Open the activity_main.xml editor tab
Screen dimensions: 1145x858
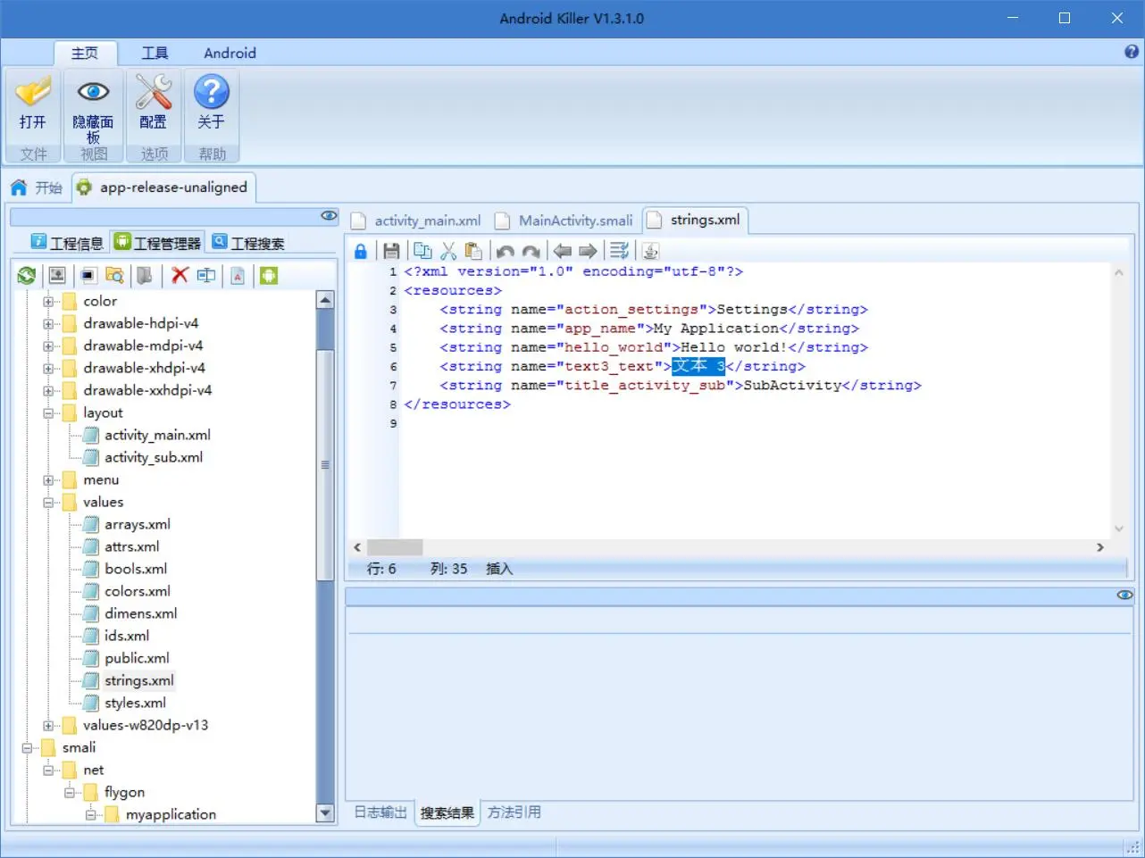click(416, 221)
